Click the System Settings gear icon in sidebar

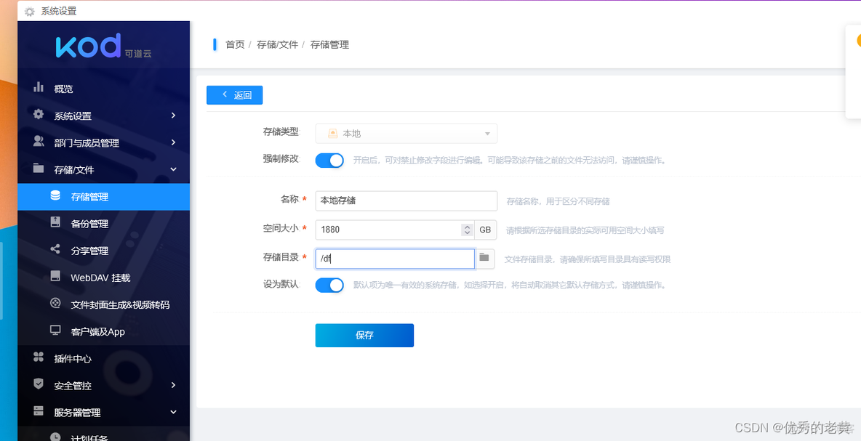click(39, 115)
